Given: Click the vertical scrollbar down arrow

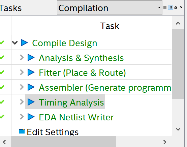Looking at the screenshot, I should 178,129.
